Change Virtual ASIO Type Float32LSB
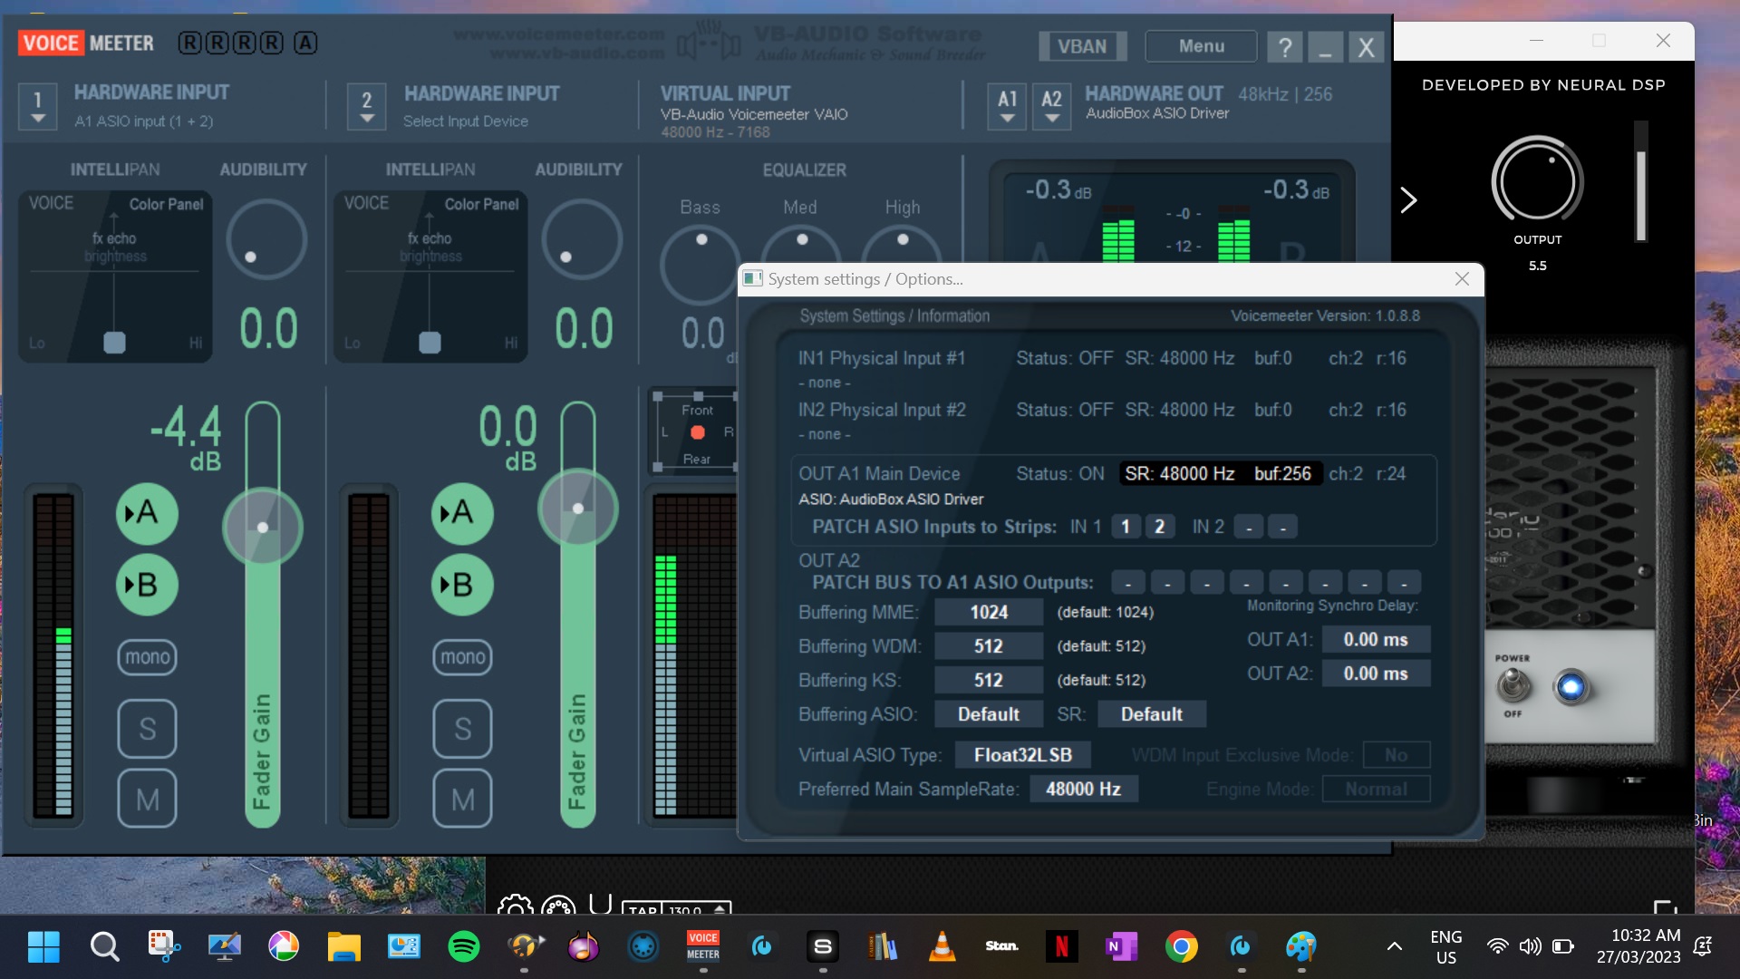Image resolution: width=1740 pixels, height=979 pixels. coord(1023,755)
